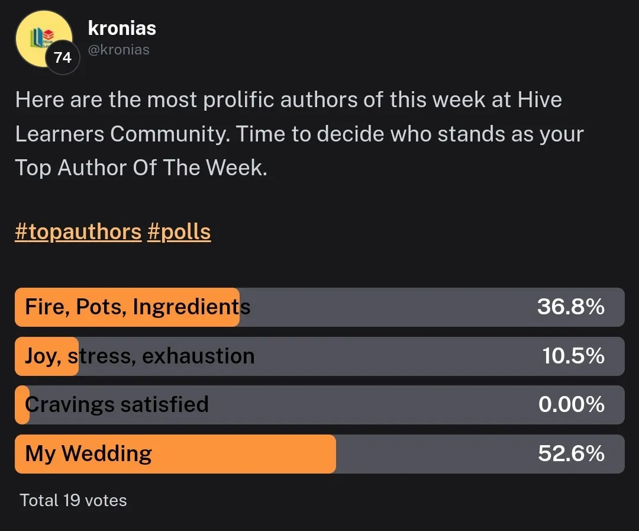Click the 0.00% result percentage

571,405
